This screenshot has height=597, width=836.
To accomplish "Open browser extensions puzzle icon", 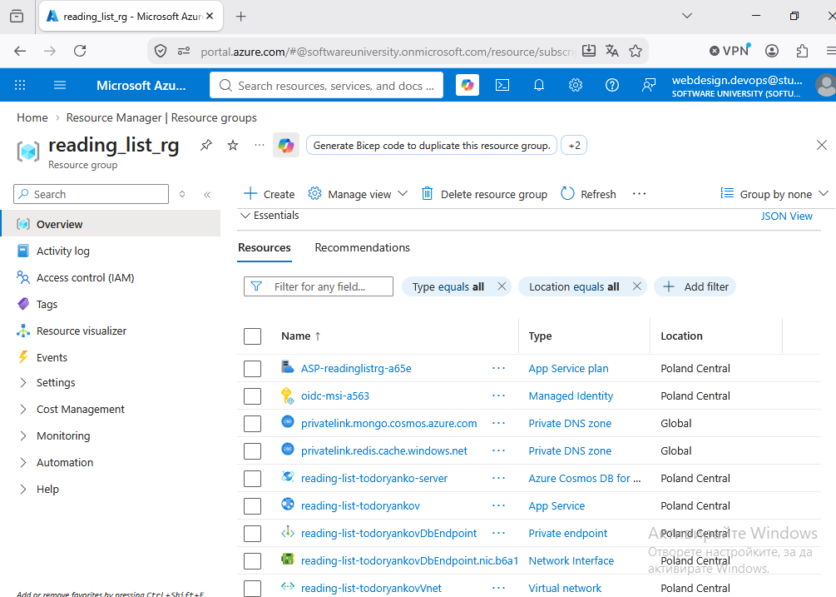I will point(802,52).
